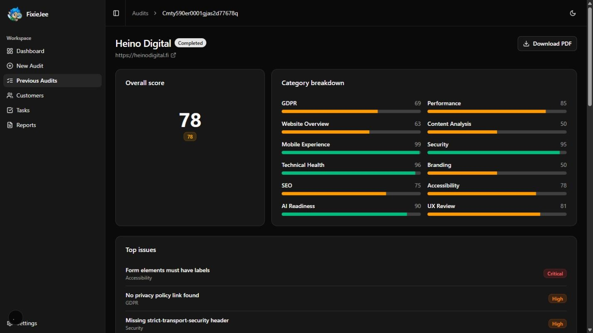
Task: Click the Mobile Experience category label
Action: click(x=306, y=144)
